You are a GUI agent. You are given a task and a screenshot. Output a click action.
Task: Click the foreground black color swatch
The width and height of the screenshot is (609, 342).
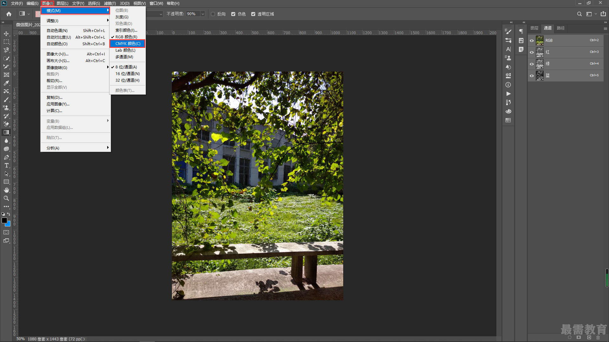(x=4, y=220)
